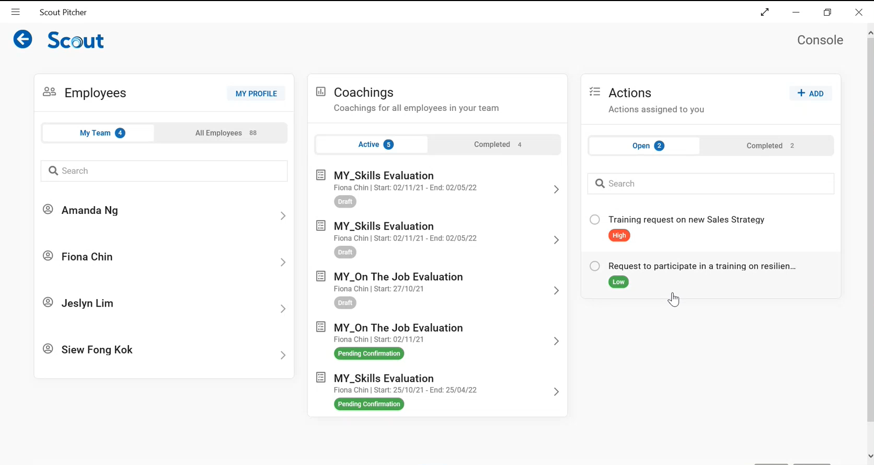
Task: Click the Employees group icon
Action: pyautogui.click(x=49, y=92)
